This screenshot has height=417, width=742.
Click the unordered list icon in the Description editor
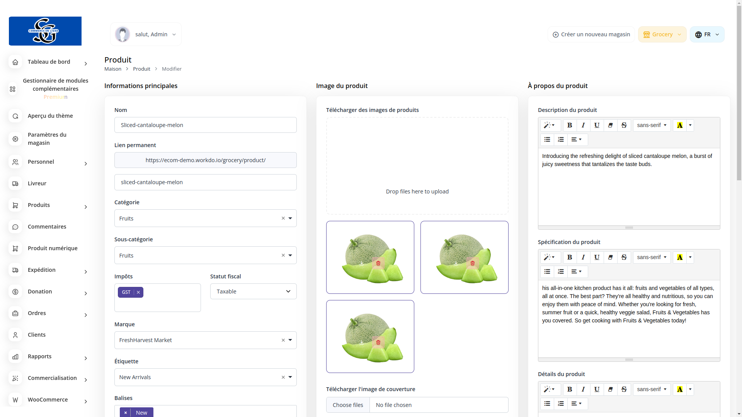[547, 140]
